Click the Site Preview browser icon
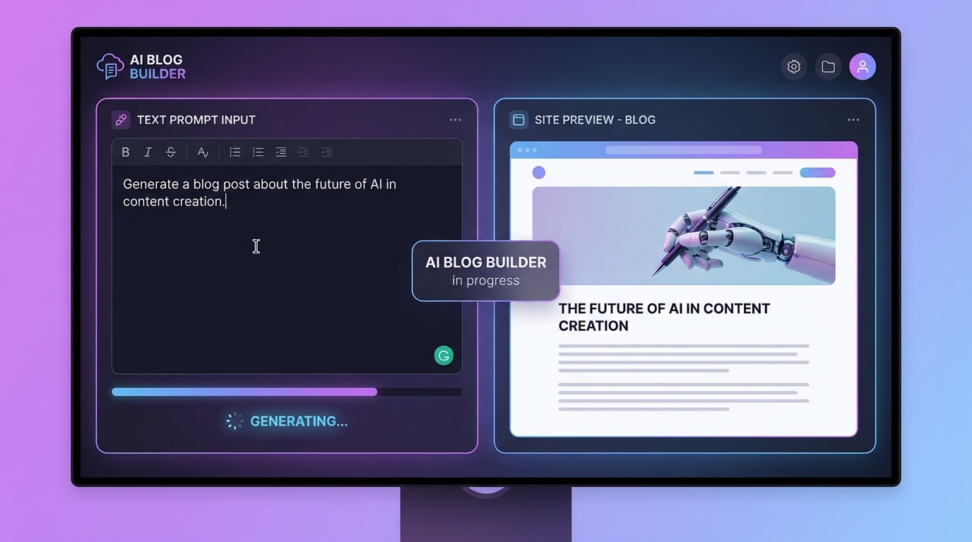The width and height of the screenshot is (972, 542). 518,119
